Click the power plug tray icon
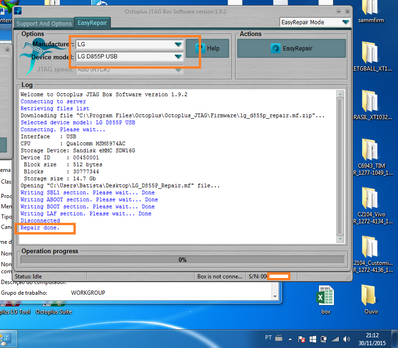Image resolution: width=398 pixels, height=348 pixels. (x=324, y=339)
